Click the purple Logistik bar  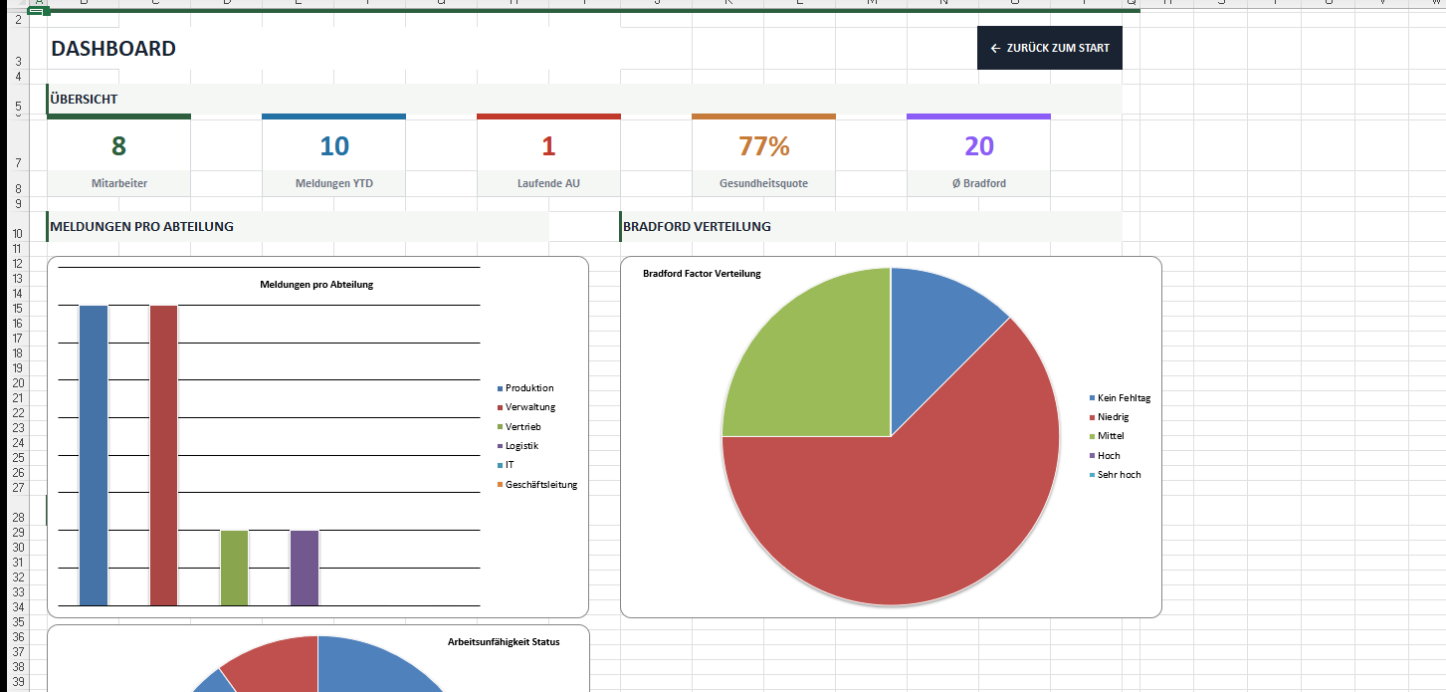click(305, 568)
